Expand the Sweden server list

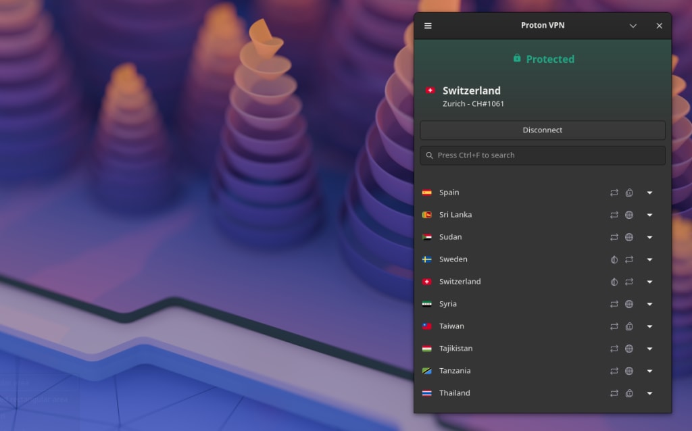(649, 259)
